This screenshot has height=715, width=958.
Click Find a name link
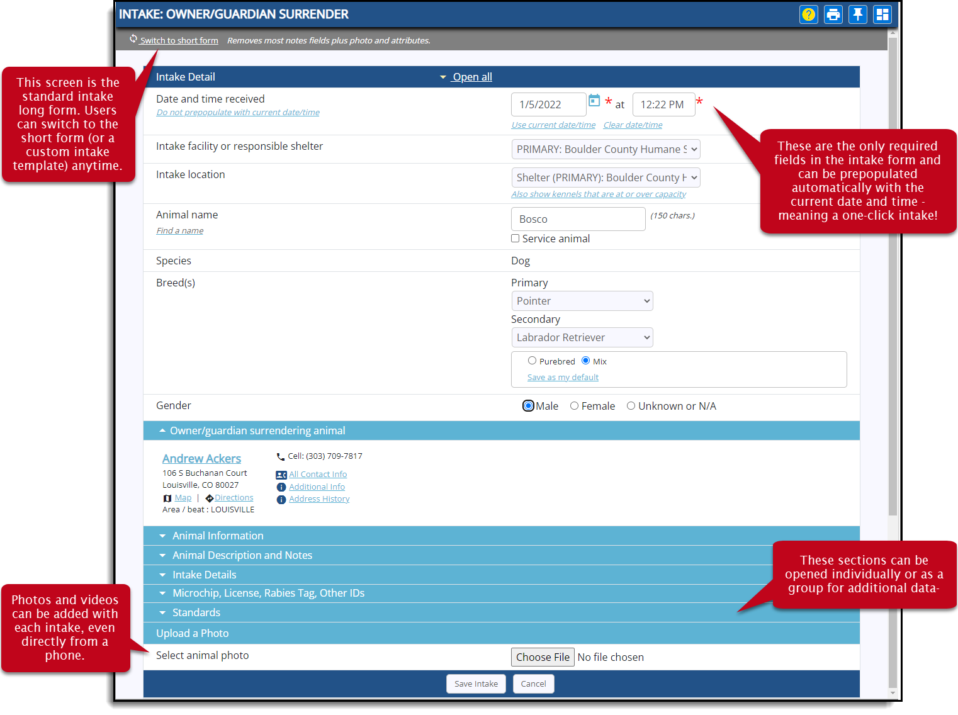pos(179,231)
